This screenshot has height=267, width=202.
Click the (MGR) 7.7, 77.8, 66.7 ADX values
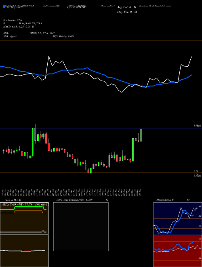[42, 33]
